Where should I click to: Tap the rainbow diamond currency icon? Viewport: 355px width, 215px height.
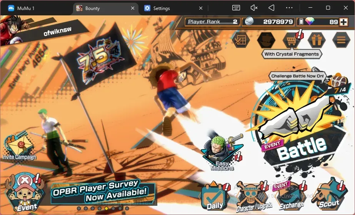coord(310,22)
